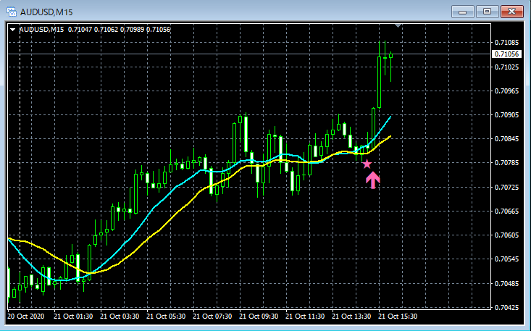Image resolution: width=531 pixels, height=331 pixels.
Task: Click the 0.71085 price scale label
Action: (506, 43)
